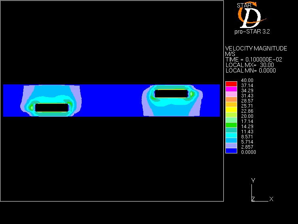298x224 pixels.
Task: Click the lavender legend color band
Action: tap(231, 145)
